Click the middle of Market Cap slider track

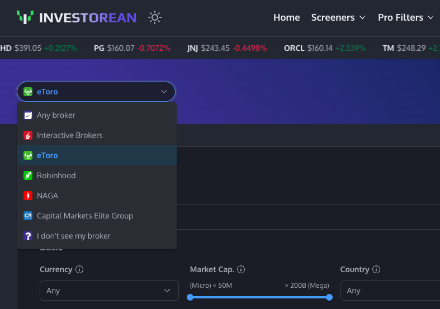tap(259, 297)
